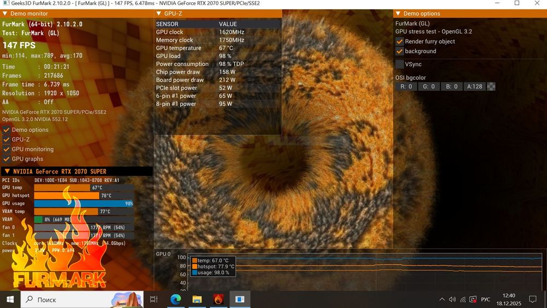Open the notification center icon
The height and width of the screenshot is (308, 547).
(533, 299)
